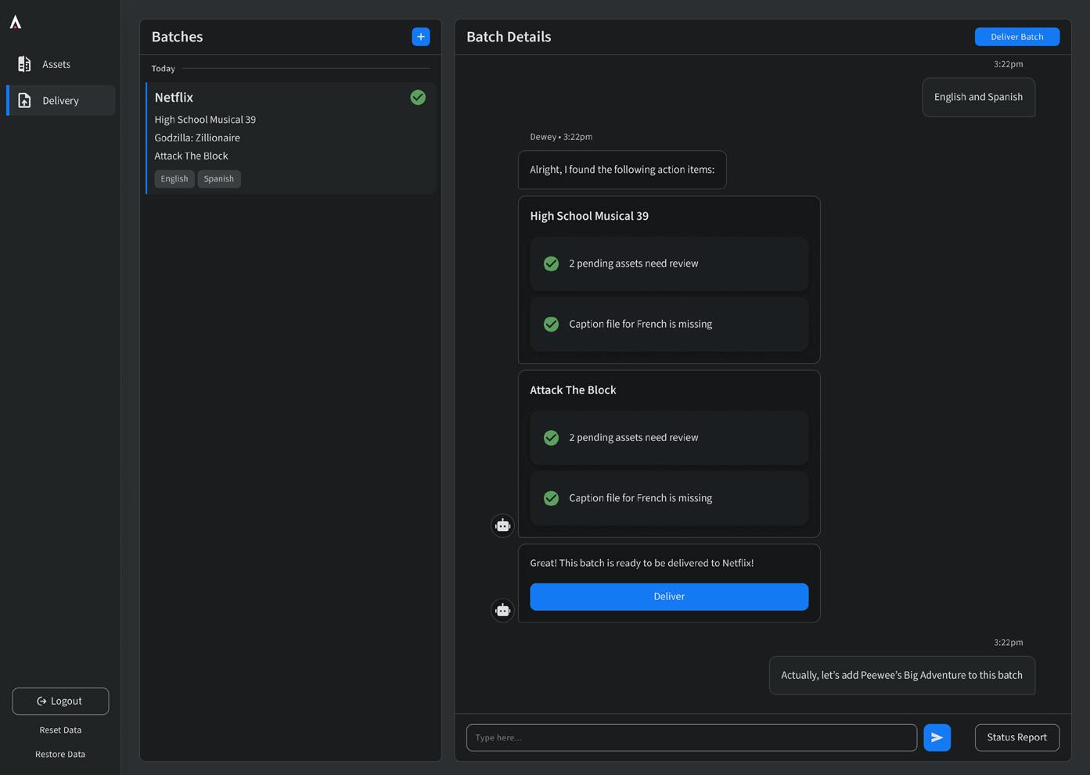Click the app logo in the sidebar
The image size is (1090, 775).
(x=16, y=23)
